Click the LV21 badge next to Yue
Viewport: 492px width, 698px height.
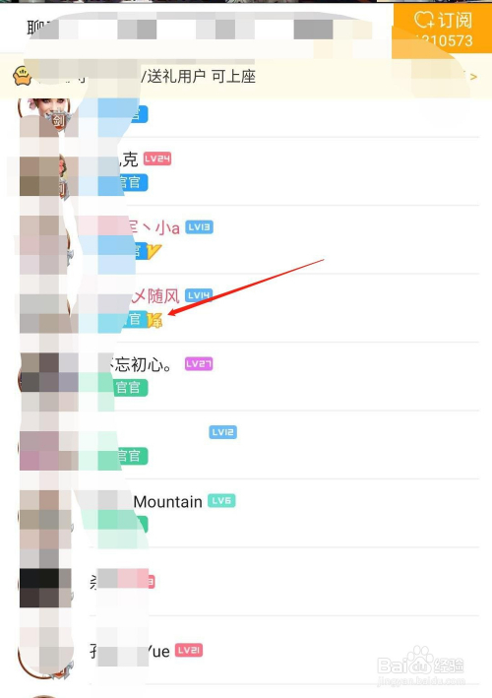point(189,651)
